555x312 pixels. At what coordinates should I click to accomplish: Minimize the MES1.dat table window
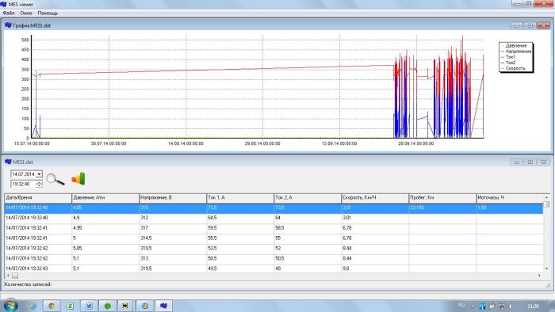point(517,162)
